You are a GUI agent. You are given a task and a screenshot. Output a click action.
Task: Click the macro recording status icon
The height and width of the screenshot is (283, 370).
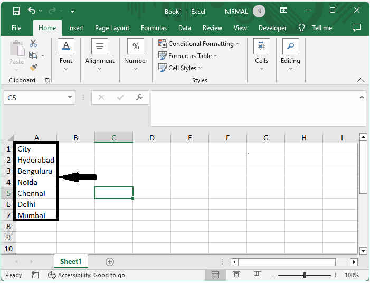click(35, 275)
